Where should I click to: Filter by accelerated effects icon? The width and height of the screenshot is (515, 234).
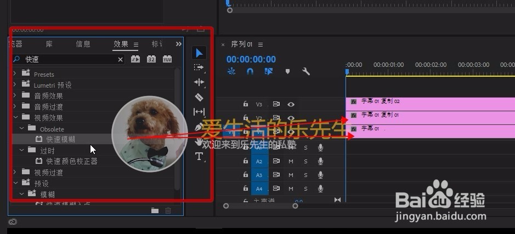click(x=135, y=59)
